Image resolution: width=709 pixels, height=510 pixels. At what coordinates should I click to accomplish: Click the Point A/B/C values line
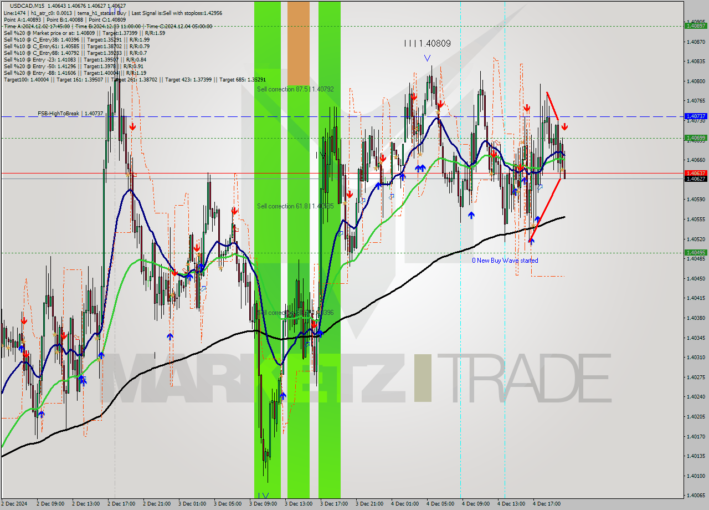[64, 19]
